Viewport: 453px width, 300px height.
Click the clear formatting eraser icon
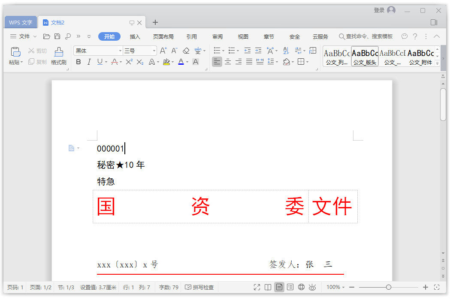(x=186, y=51)
